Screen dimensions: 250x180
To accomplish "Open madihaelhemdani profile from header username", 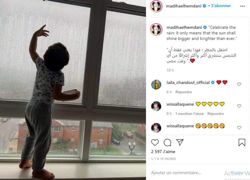I will click(x=184, y=6).
